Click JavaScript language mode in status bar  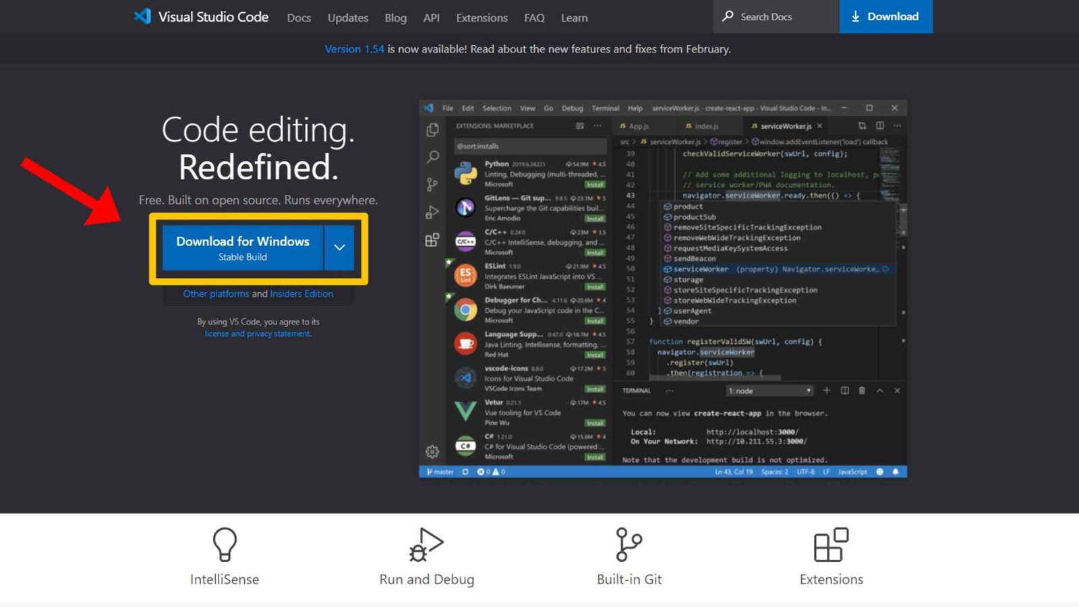tap(852, 471)
